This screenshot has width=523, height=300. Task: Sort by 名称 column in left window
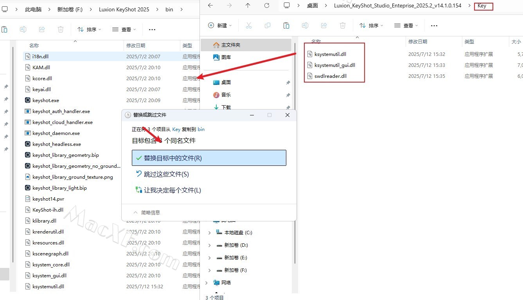tap(34, 46)
